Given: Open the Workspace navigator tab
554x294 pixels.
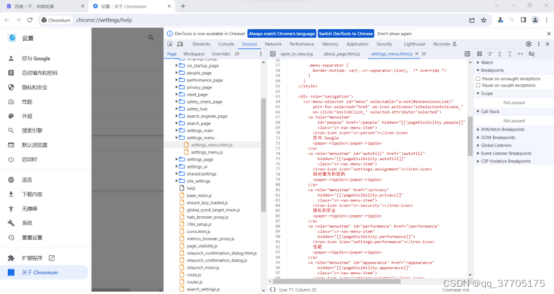Looking at the screenshot, I should 194,54.
